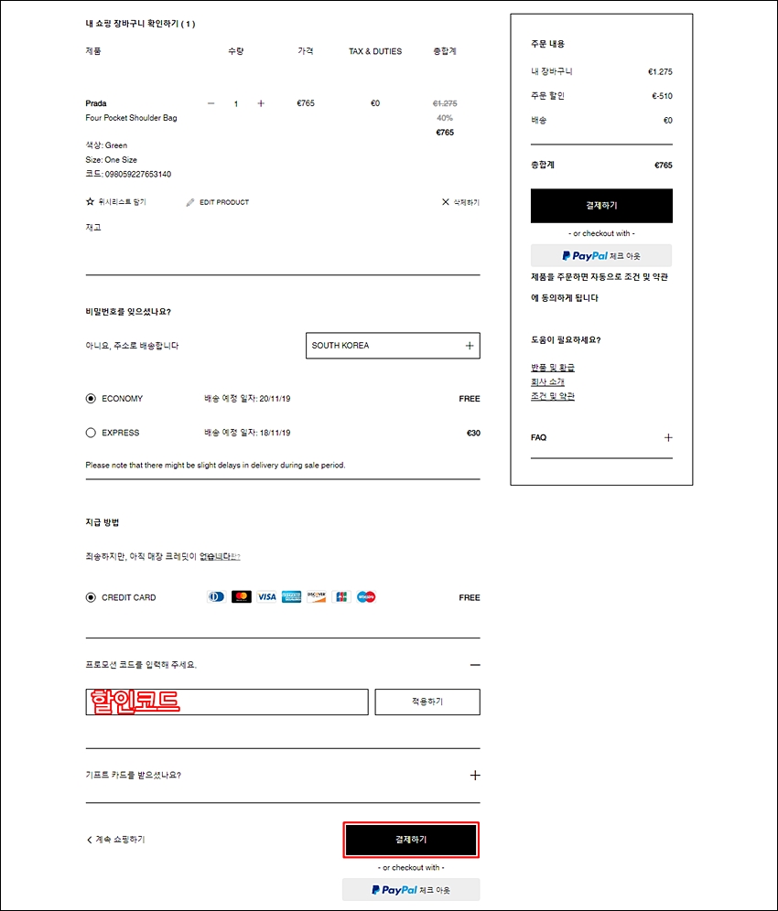Screen dimensions: 778x911
Task: Click 결제하기 in the order summary box
Action: tap(601, 206)
